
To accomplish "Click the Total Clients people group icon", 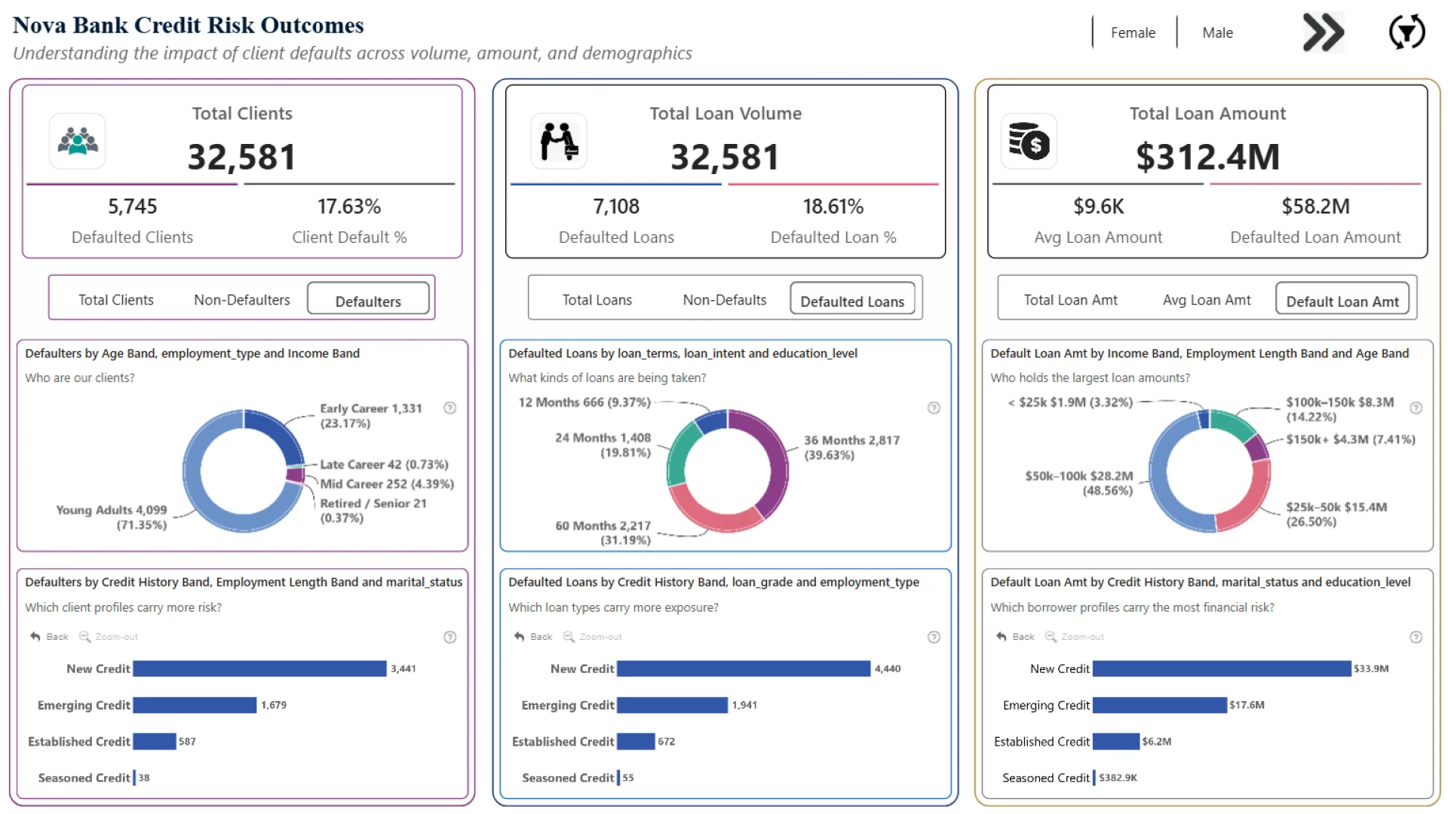I will click(78, 141).
